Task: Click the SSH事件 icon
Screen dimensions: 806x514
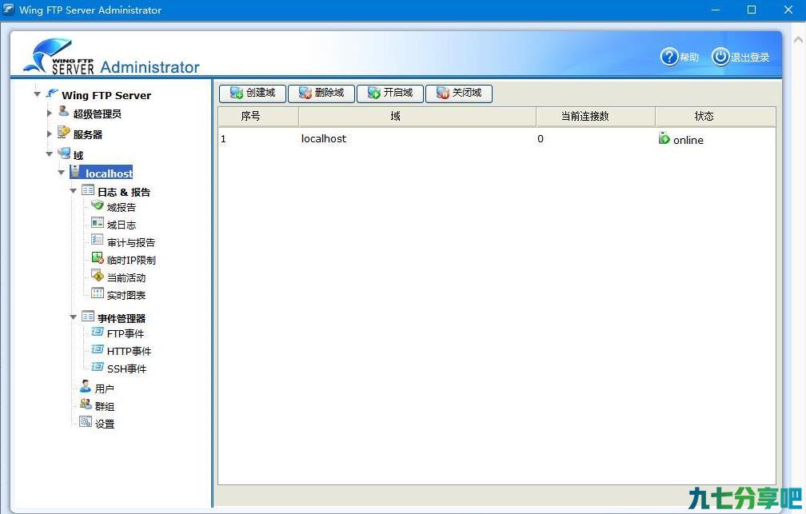Action: click(x=98, y=366)
